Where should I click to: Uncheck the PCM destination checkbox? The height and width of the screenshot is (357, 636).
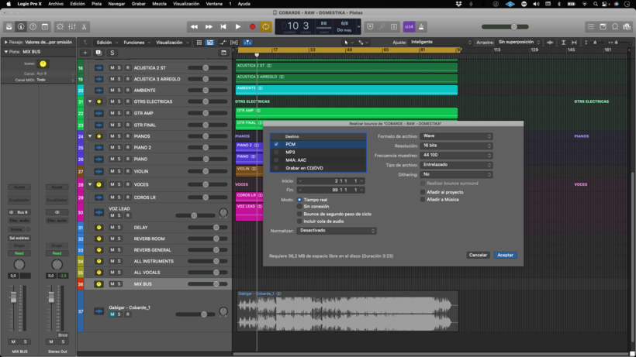[276, 144]
